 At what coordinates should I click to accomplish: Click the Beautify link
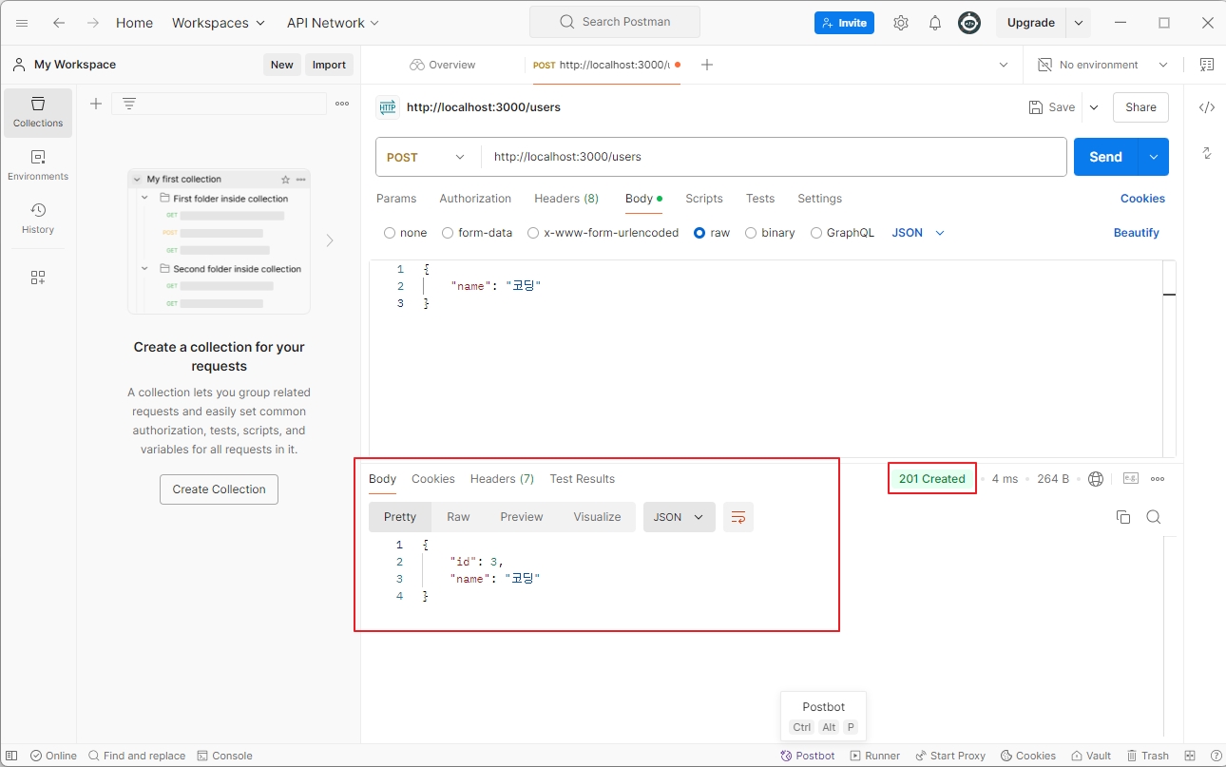coord(1137,233)
